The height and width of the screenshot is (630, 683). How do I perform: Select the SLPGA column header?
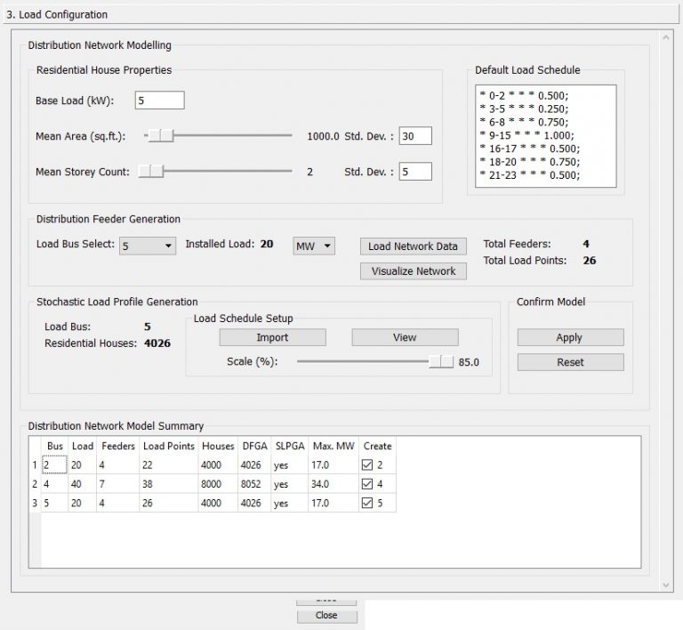(x=290, y=446)
